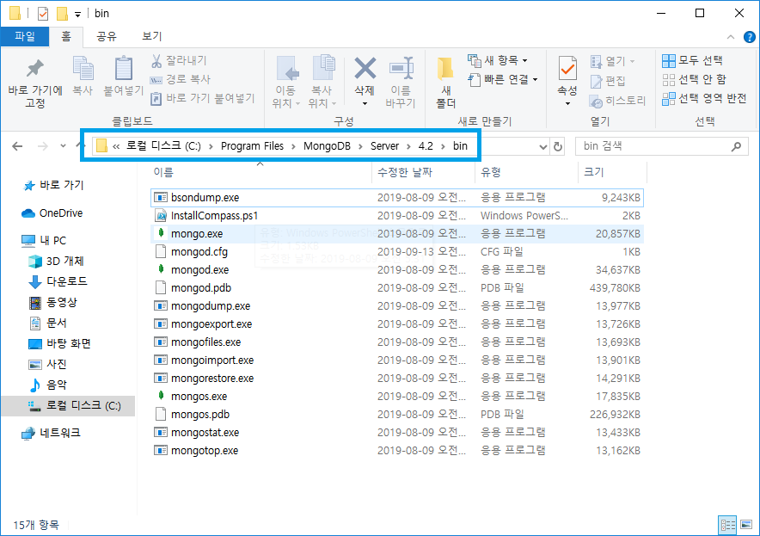The height and width of the screenshot is (536, 760).
Task: Switch to the View tab
Action: tap(151, 36)
